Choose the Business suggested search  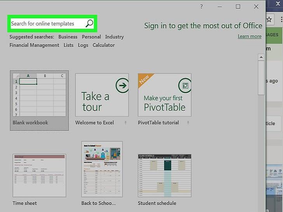[68, 37]
